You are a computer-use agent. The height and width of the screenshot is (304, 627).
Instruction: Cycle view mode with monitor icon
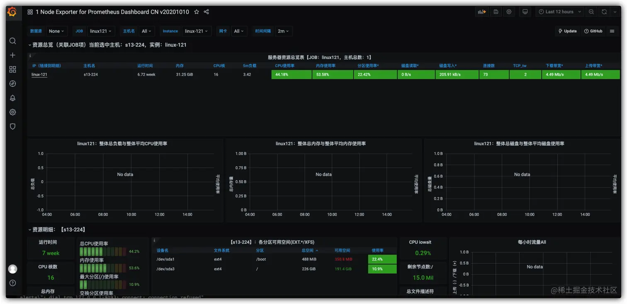coord(525,12)
